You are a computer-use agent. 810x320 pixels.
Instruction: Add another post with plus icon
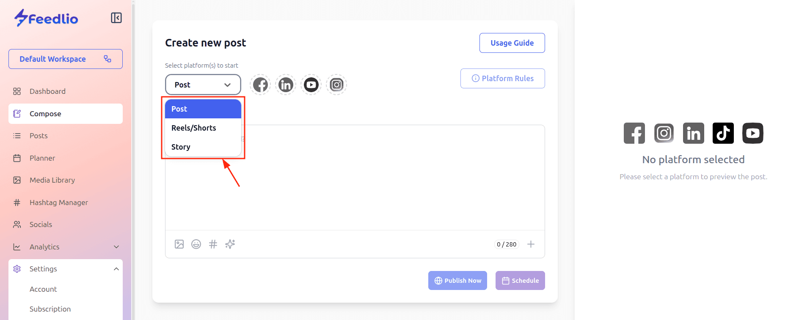[x=531, y=244]
